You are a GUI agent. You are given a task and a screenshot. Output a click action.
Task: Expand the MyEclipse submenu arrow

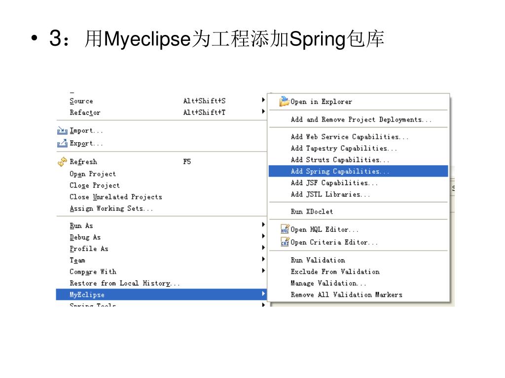[263, 293]
